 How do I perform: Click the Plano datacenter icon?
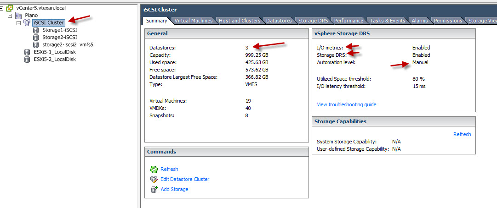(18, 16)
